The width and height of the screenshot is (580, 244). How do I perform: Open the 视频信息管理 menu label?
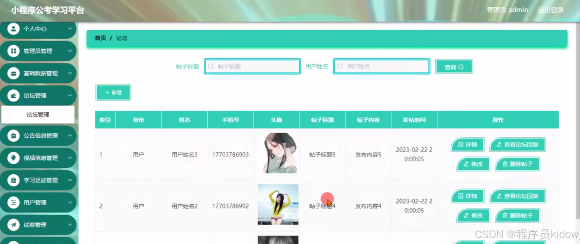pos(41,158)
